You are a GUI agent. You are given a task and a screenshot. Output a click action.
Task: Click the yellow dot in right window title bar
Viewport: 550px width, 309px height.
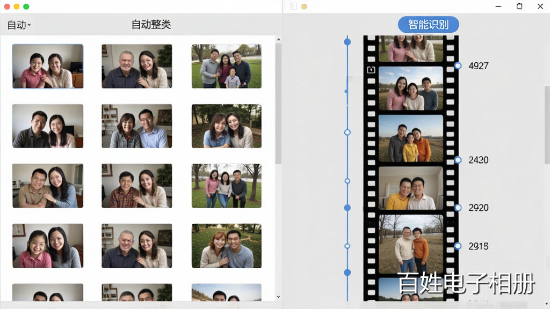(x=304, y=6)
